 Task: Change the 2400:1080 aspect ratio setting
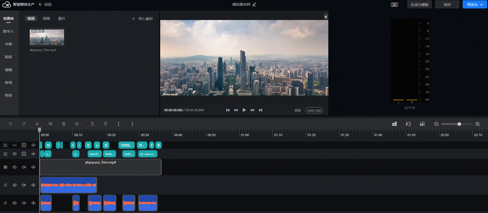point(314,110)
